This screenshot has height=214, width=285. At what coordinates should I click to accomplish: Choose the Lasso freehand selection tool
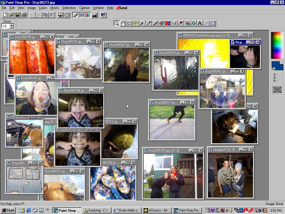(136, 23)
